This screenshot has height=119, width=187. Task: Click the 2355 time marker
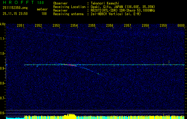point(92,26)
